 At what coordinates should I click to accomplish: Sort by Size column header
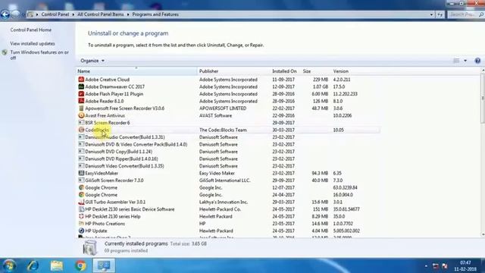click(x=316, y=71)
